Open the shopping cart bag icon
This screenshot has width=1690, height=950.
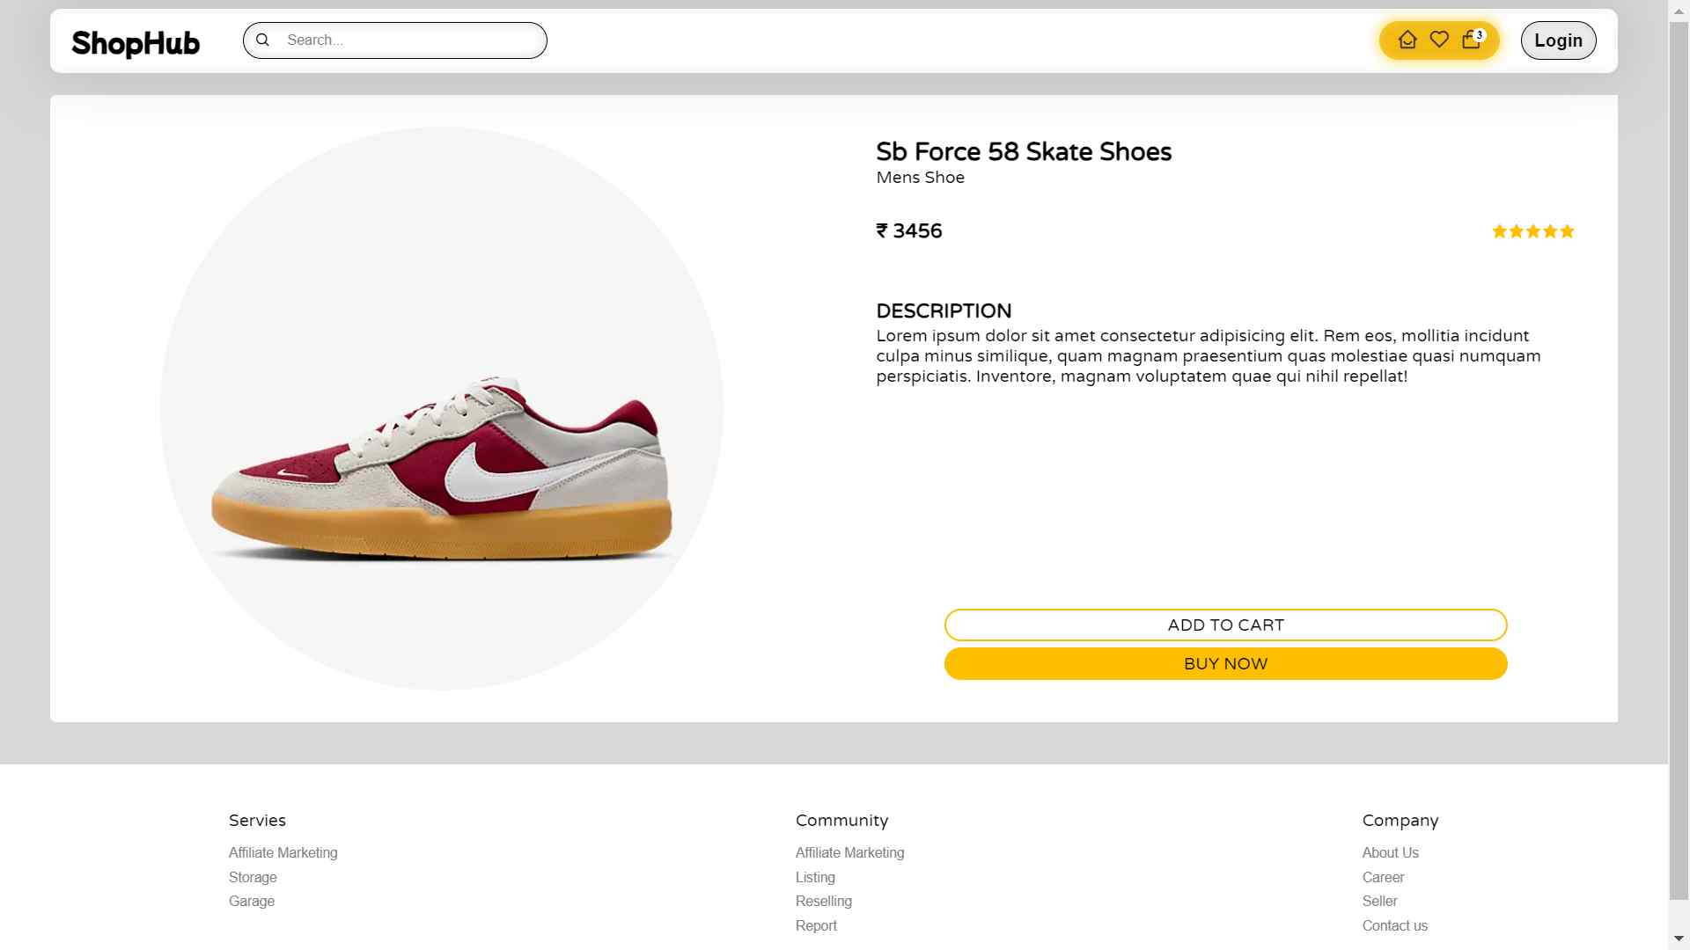1471,40
